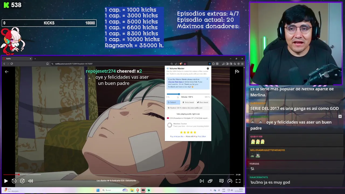This screenshot has width=345, height=194.
Task: Click MELISSABRIGGETTEFARIASYO username in chat
Action: (x=268, y=150)
